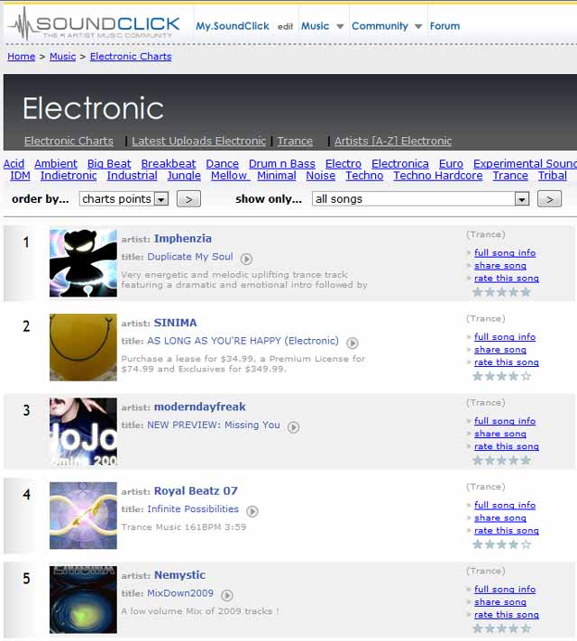577x641 pixels.
Task: Open the Royal Beatz 07 artist page
Action: pyautogui.click(x=196, y=490)
